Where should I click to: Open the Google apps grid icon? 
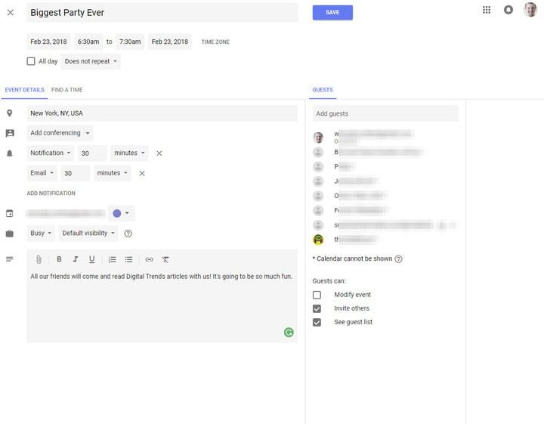487,10
